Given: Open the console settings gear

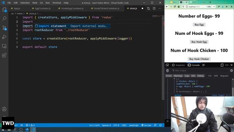Looking at the screenshot, I should tap(231, 70).
